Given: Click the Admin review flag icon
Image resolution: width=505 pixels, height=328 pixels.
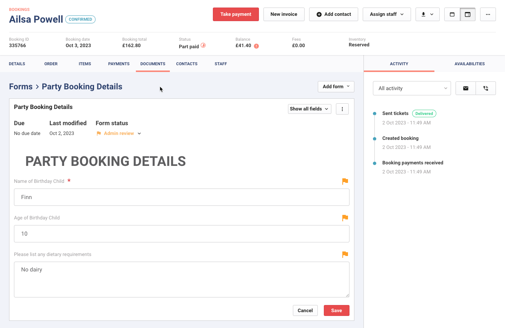Looking at the screenshot, I should pyautogui.click(x=99, y=133).
